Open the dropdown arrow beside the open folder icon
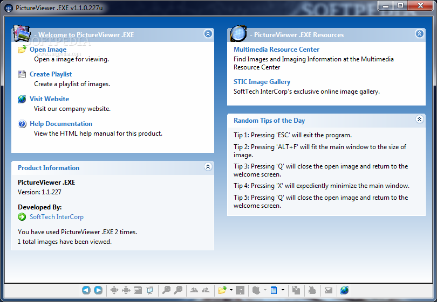The width and height of the screenshot is (437, 302). (x=231, y=290)
